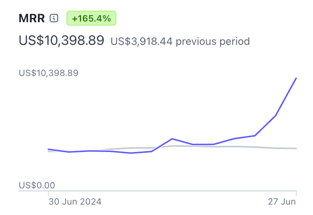Click the lowest dip of the purple line

131,153
